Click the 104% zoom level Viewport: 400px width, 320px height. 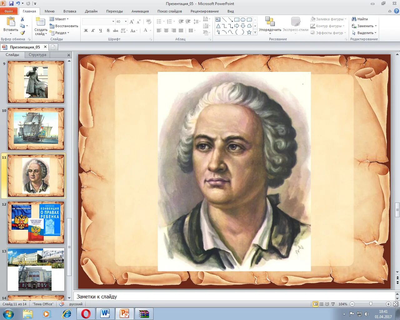(343, 304)
